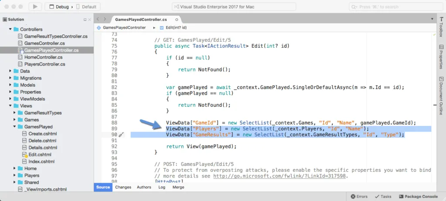446x201 pixels.
Task: Click the Visual Studio Enterprise 2017 status bar
Action: tap(234, 7)
